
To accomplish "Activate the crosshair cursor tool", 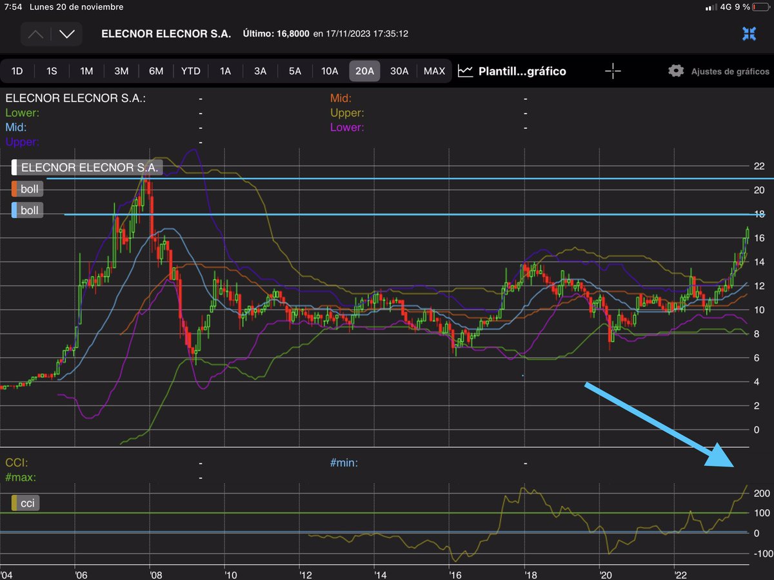I will [613, 71].
